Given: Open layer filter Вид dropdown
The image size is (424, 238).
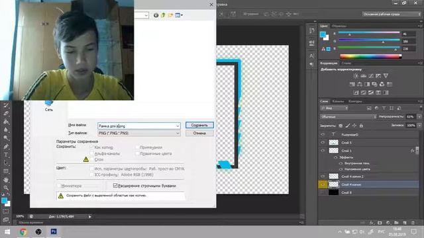Looking at the screenshot, I should [334, 108].
